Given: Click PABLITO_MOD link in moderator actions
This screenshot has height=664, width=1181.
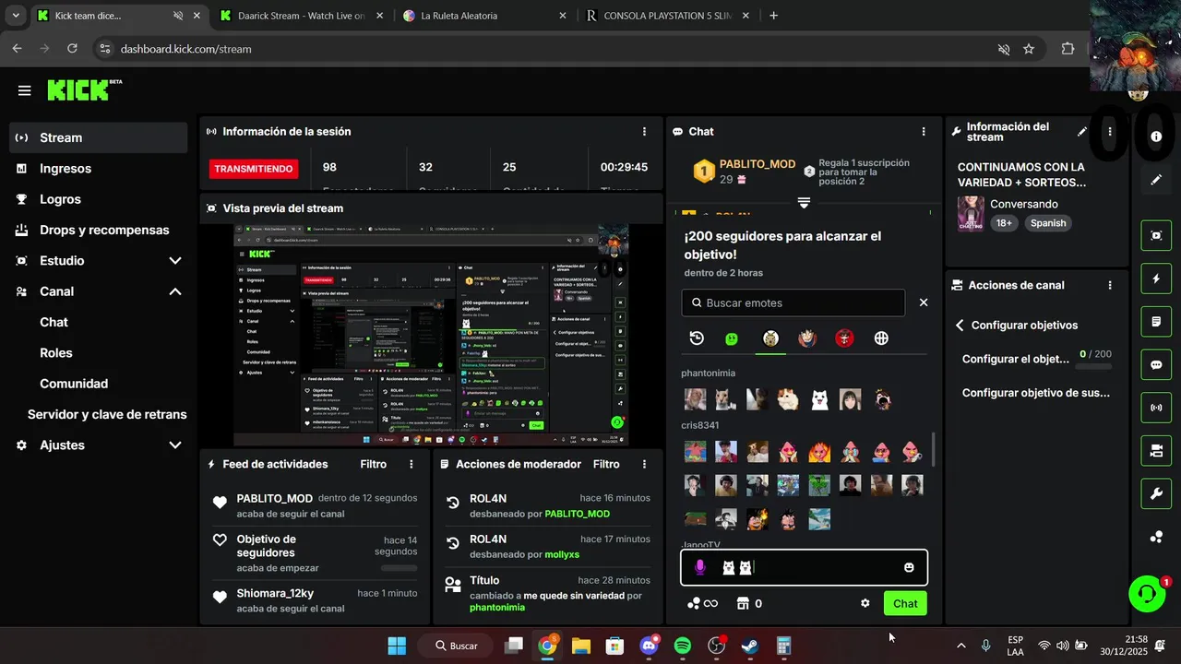Looking at the screenshot, I should click(x=578, y=514).
